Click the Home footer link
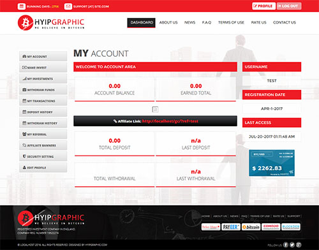319x250 pixels. click(x=205, y=216)
